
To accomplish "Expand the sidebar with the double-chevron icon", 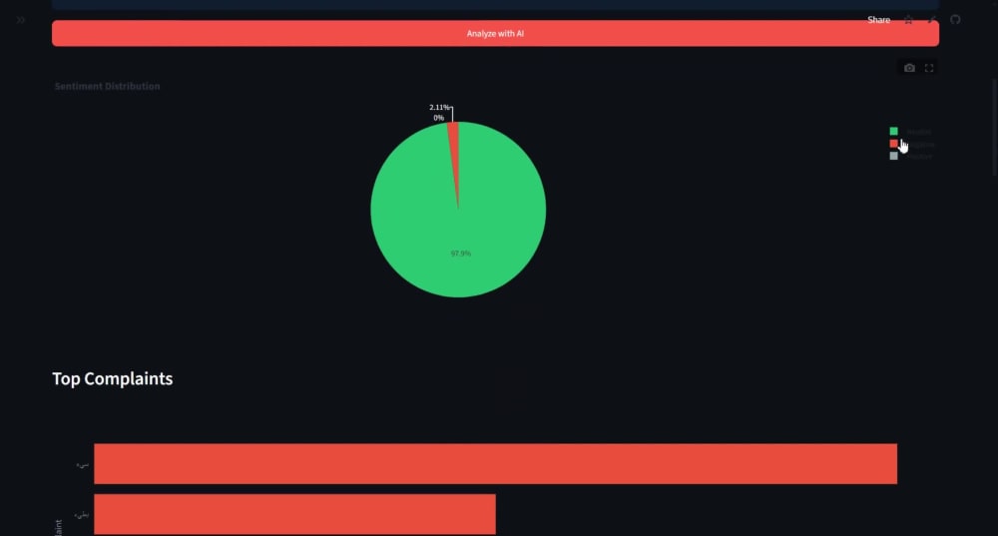I will click(x=20, y=20).
